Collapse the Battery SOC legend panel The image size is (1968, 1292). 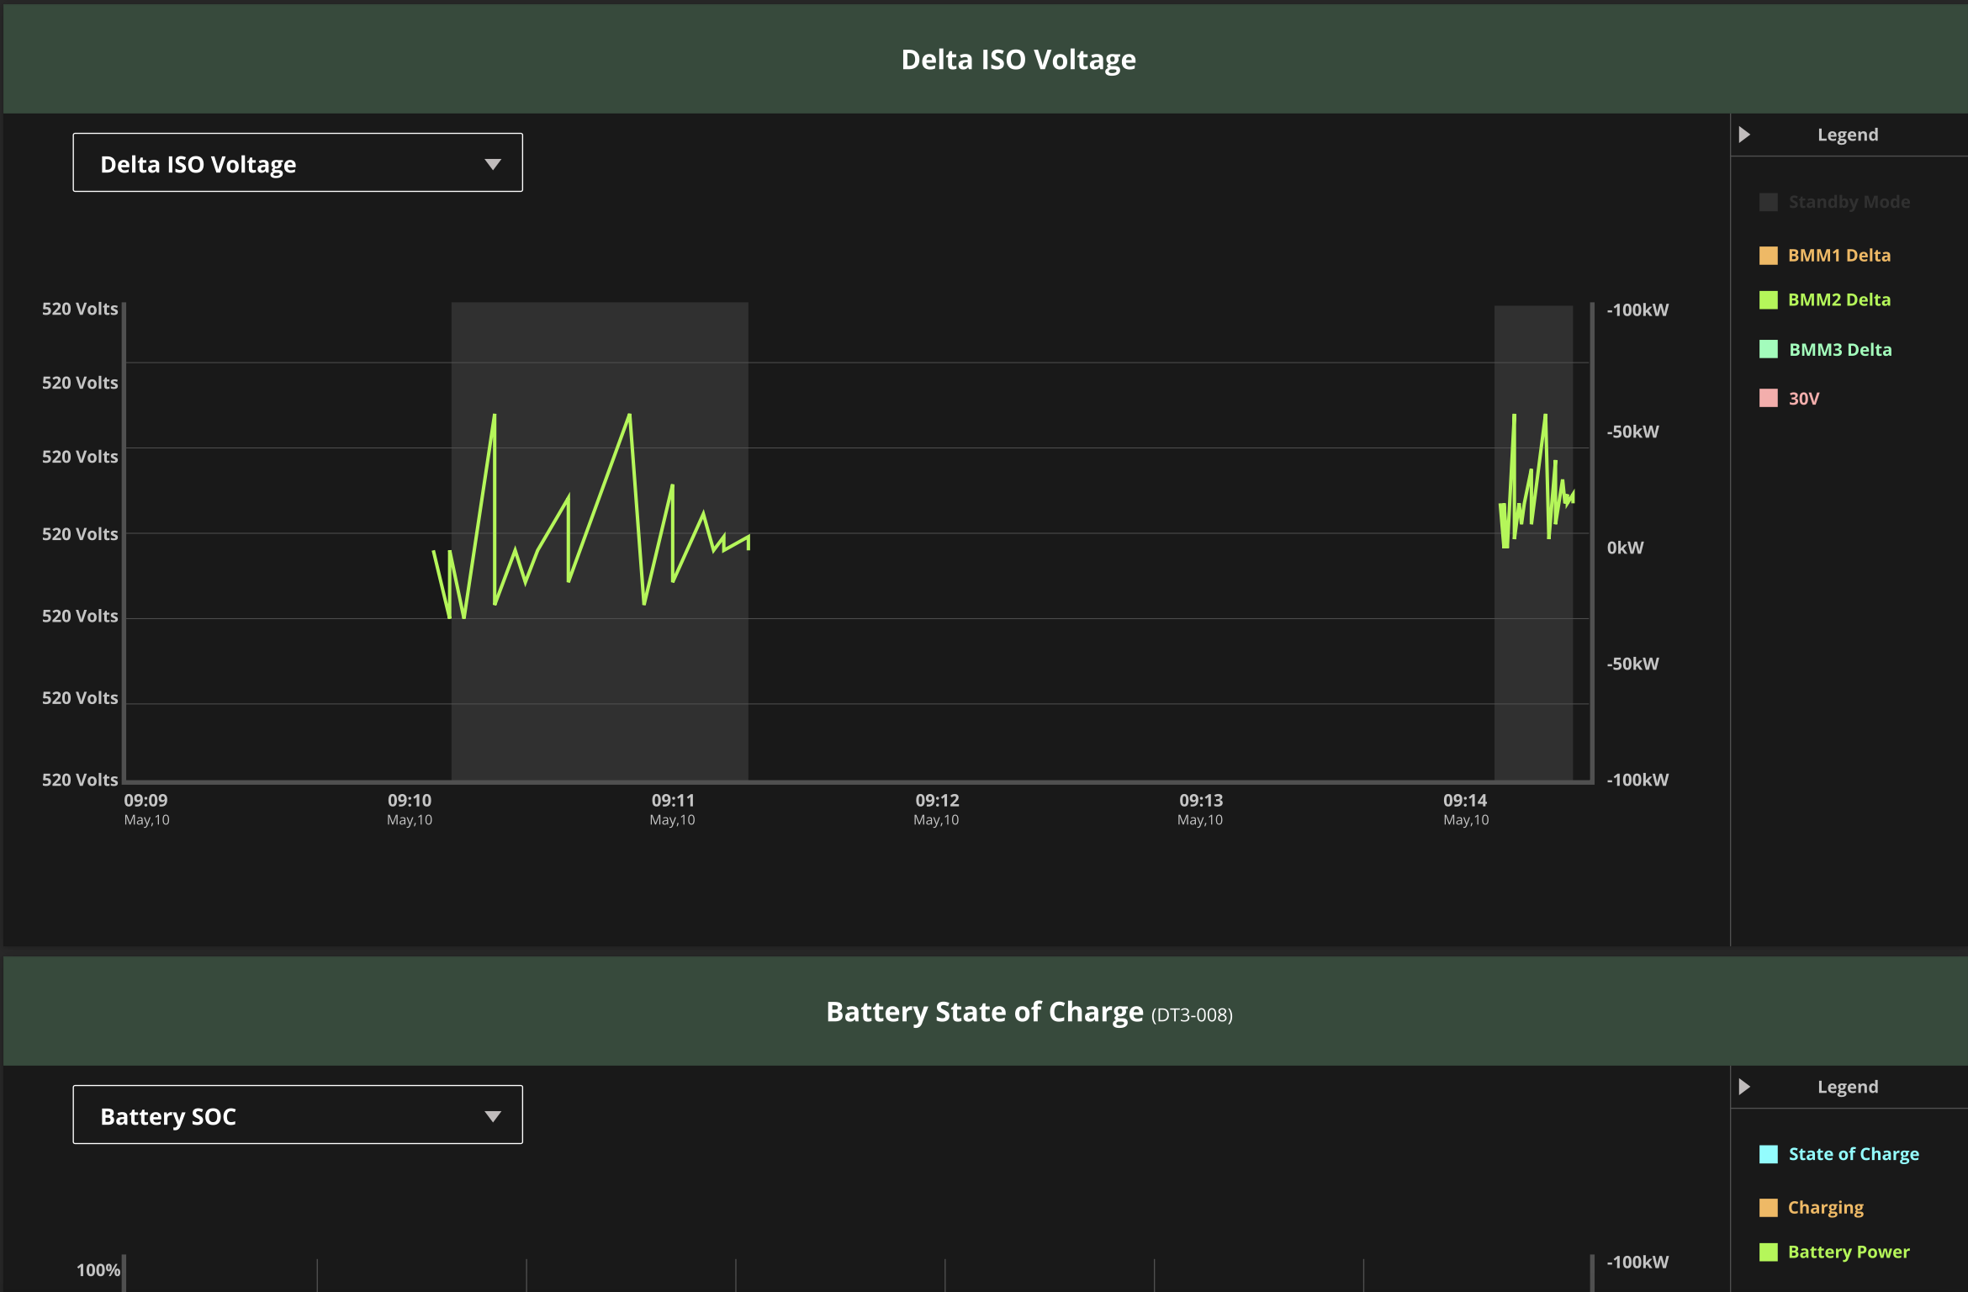pos(1744,1087)
